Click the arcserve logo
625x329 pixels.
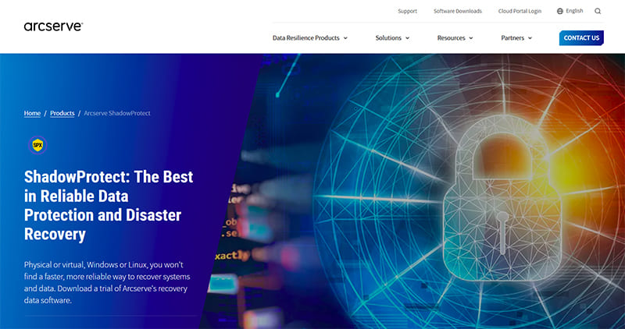coord(53,27)
